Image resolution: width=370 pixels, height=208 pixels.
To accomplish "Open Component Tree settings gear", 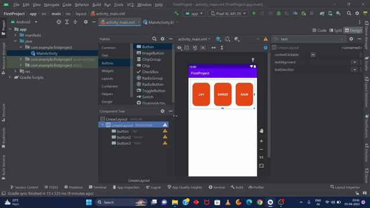I will pos(162,111).
